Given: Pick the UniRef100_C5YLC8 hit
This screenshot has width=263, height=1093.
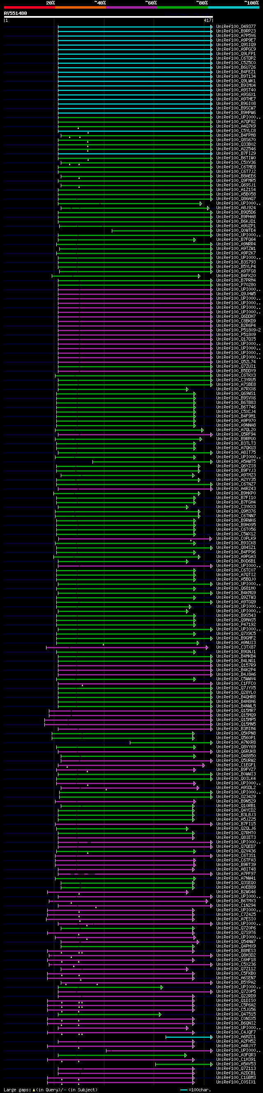Looking at the screenshot, I should tap(236, 131).
